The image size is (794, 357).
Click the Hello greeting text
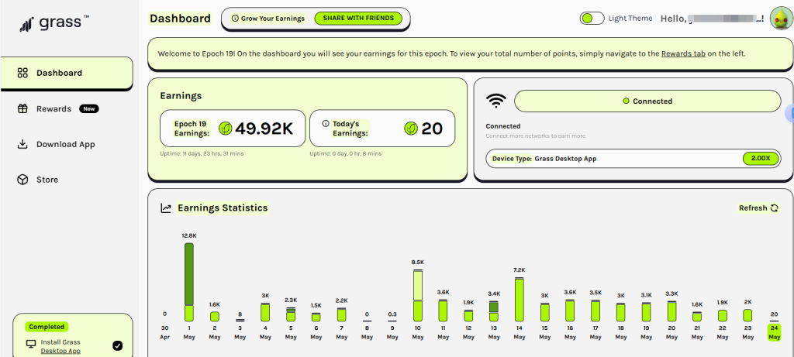coord(713,19)
